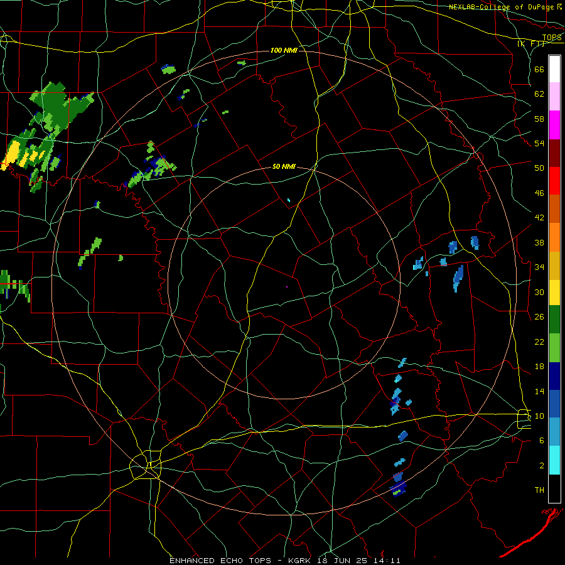Image resolution: width=565 pixels, height=565 pixels.
Task: Click the TOPS legend title
Action: tap(552, 38)
